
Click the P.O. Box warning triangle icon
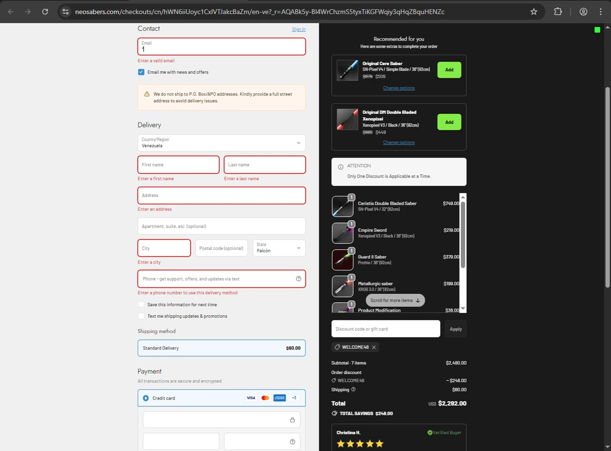(x=147, y=94)
